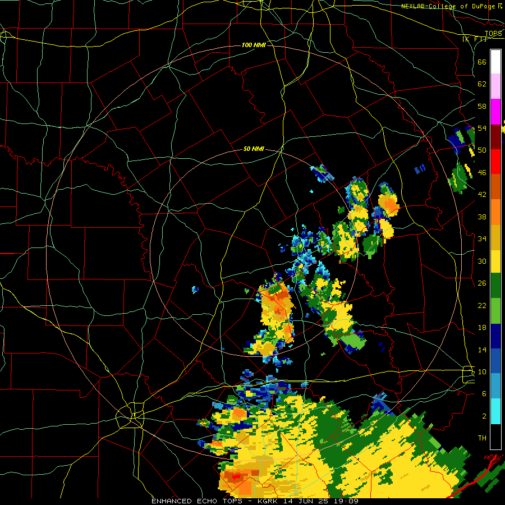The image size is (505, 505).
Task: Click the "50 NMI" range ring label
Action: point(254,149)
